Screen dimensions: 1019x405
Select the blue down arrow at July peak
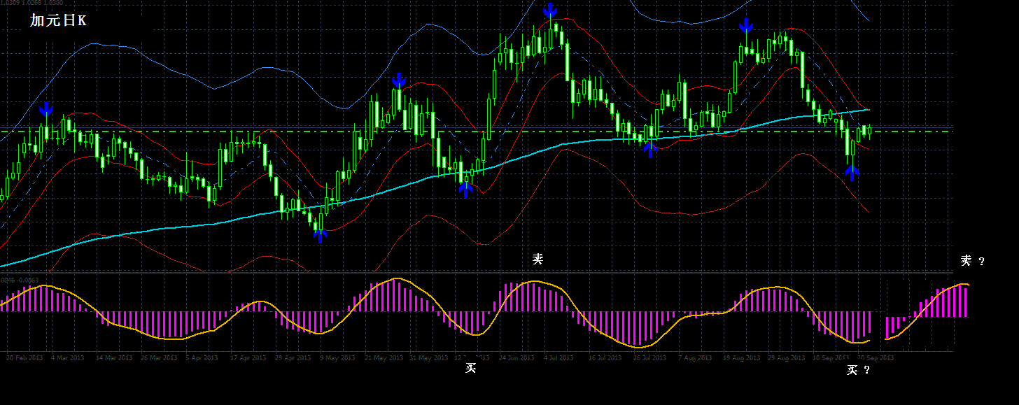pyautogui.click(x=550, y=10)
